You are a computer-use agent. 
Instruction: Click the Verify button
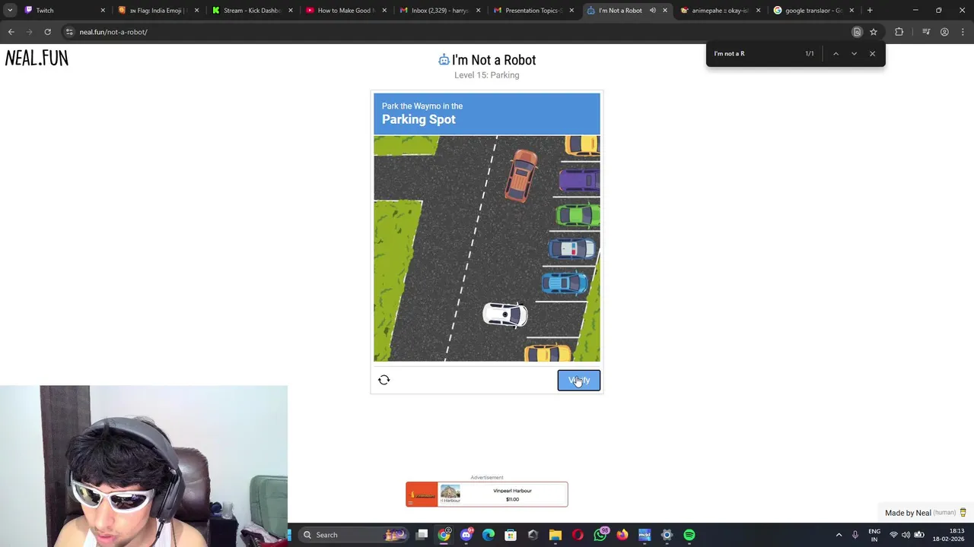pyautogui.click(x=578, y=381)
